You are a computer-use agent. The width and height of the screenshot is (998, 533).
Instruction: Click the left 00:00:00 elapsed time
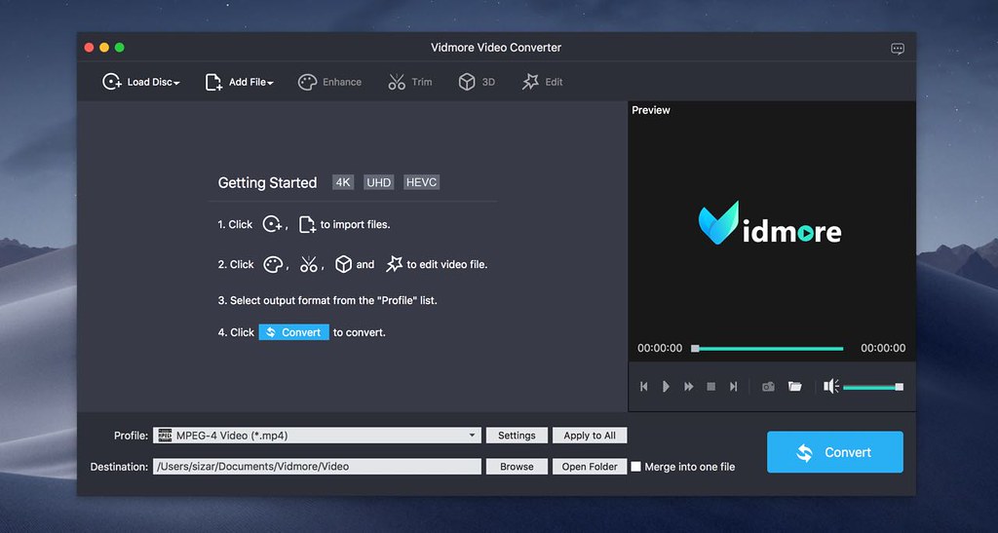[x=660, y=348]
